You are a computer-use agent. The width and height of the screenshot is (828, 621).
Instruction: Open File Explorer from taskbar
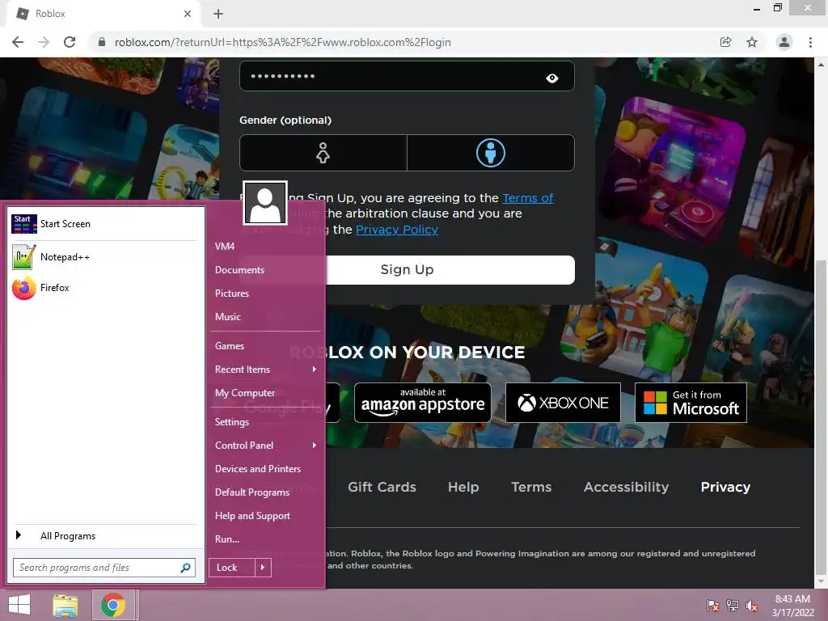click(65, 605)
